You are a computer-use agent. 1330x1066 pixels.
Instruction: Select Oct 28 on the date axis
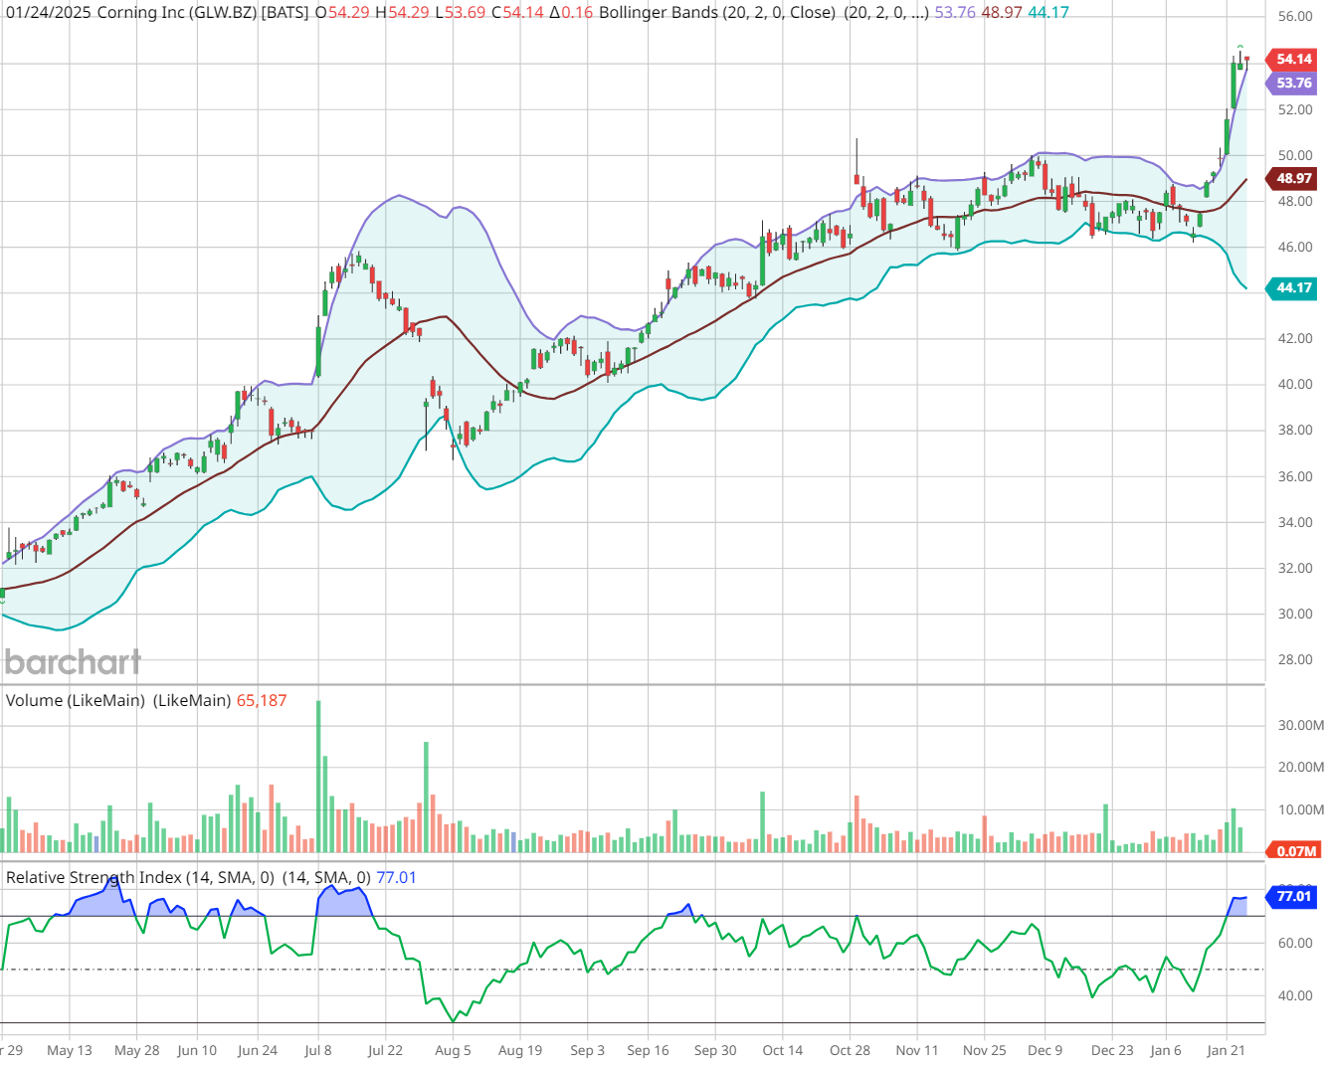[850, 1050]
